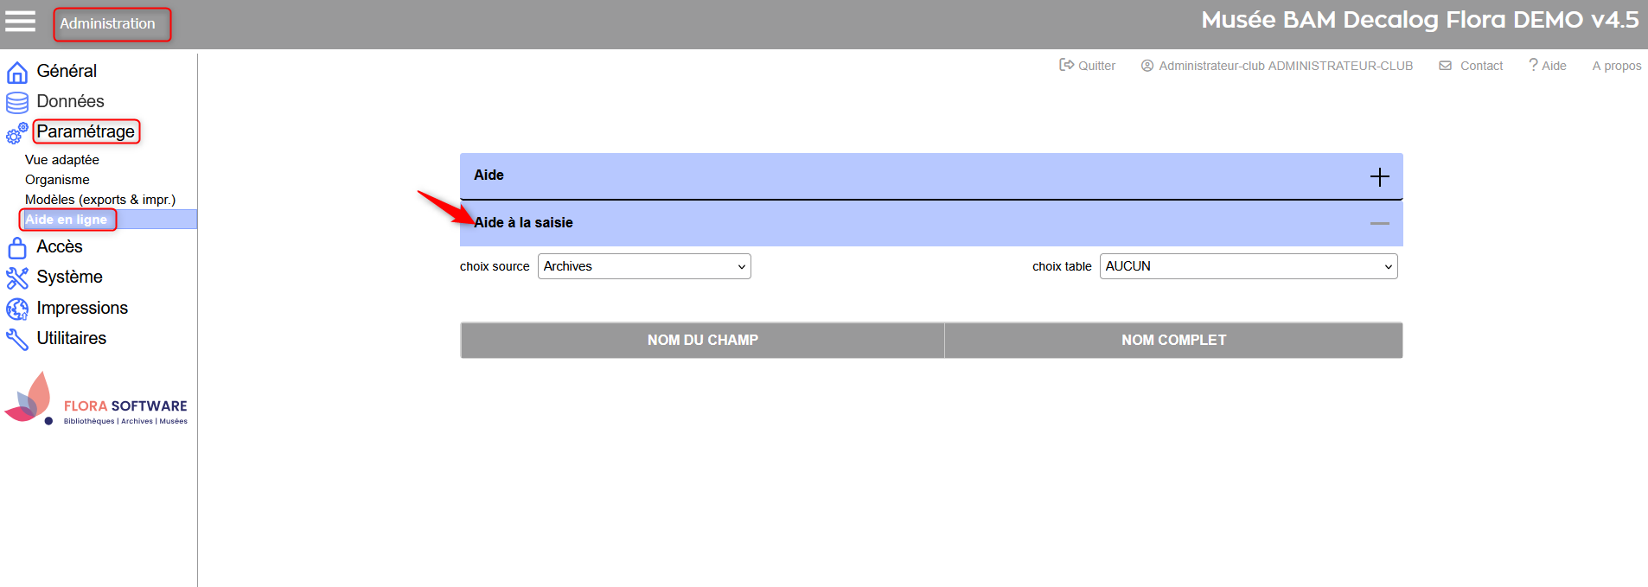
Task: Click the NOM DU CHAMP column header
Action: pos(702,341)
